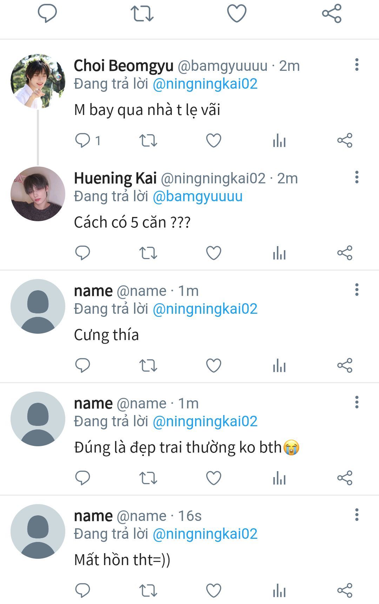379x604 pixels.
Task: Open more options for "Cưng thía" tweet
Action: click(357, 290)
